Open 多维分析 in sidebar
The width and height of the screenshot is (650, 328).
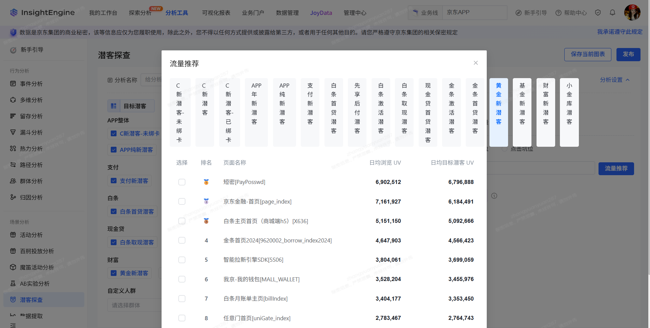click(31, 100)
